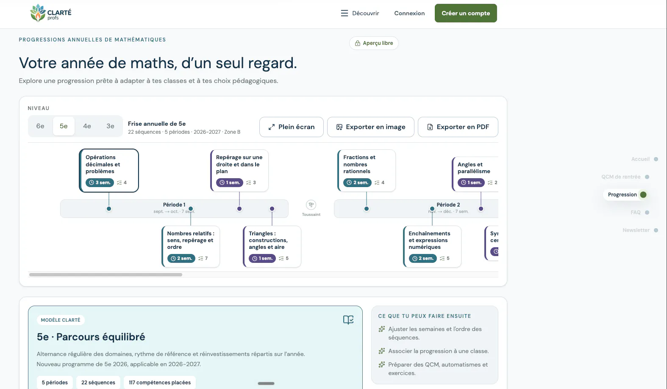
Task: Open the Découvrir hamburger menu
Action: pos(360,13)
